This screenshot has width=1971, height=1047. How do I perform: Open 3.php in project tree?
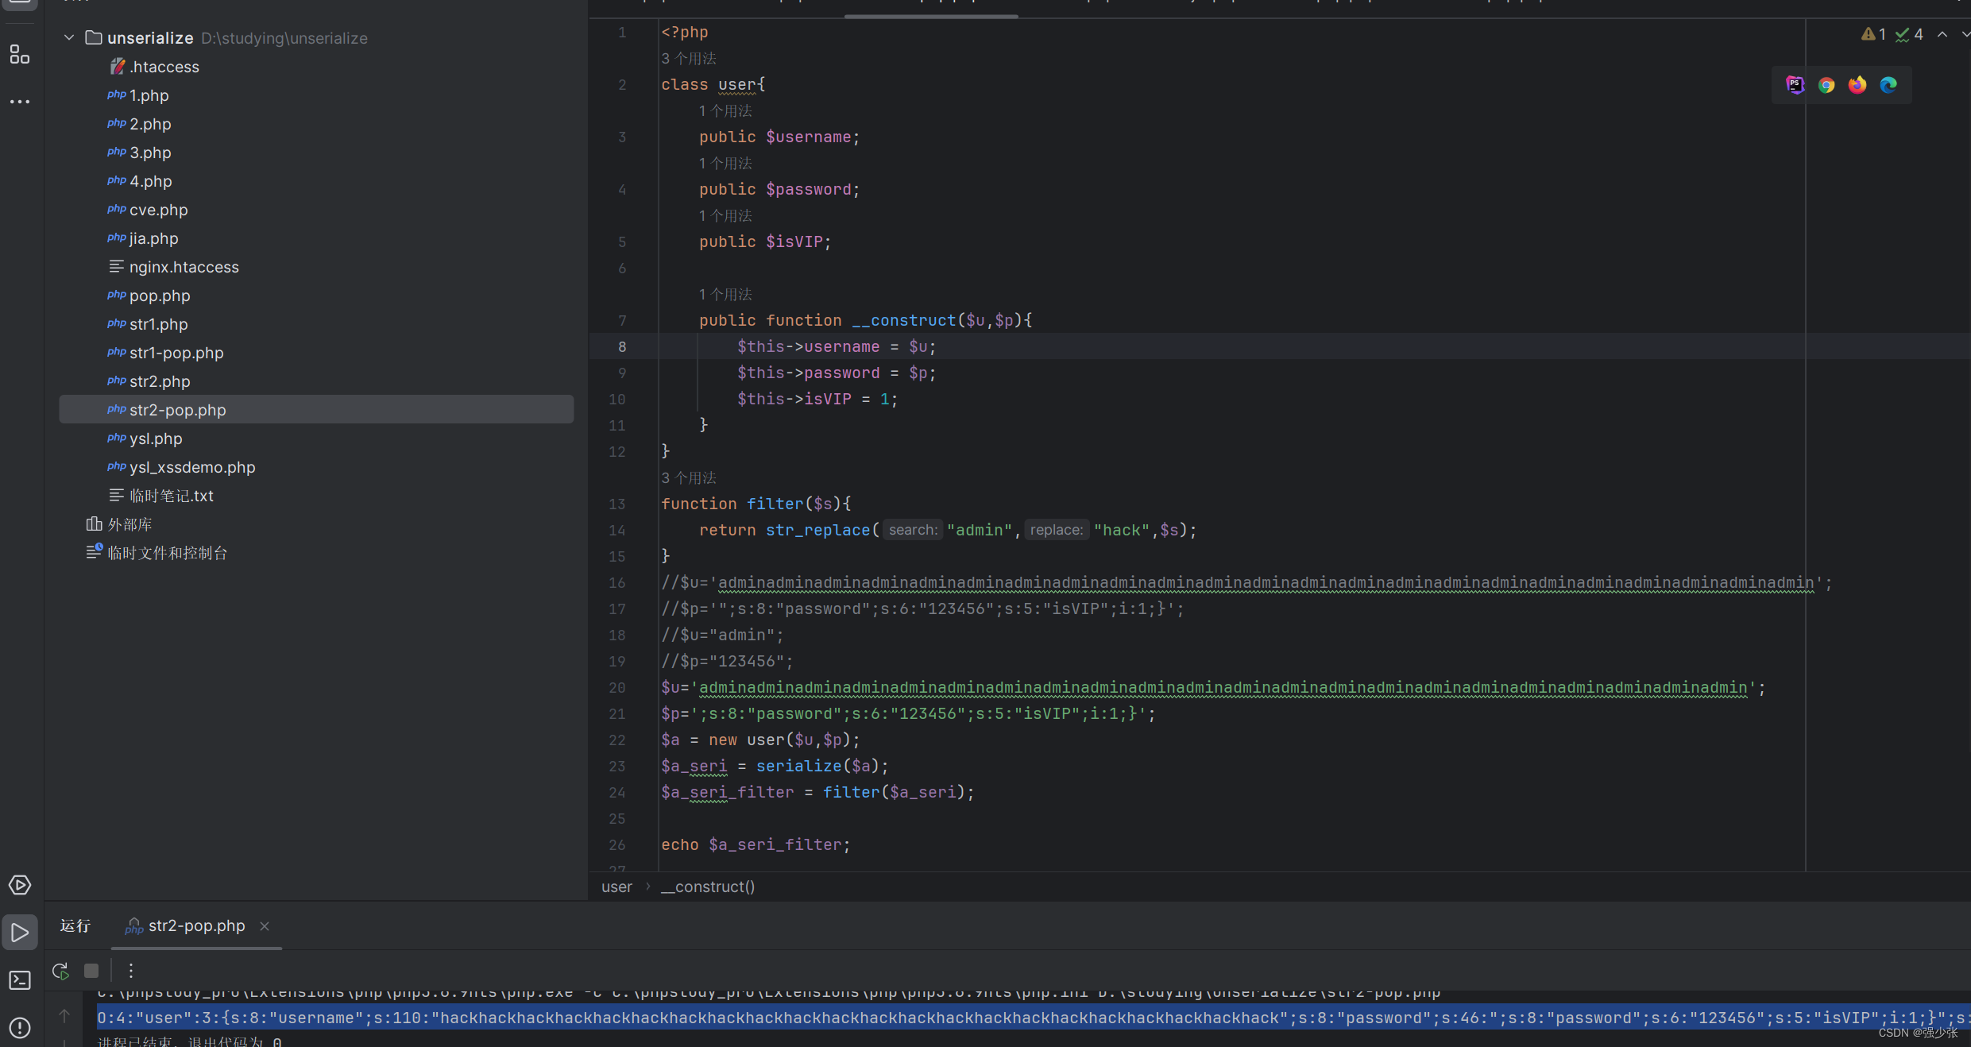(150, 153)
